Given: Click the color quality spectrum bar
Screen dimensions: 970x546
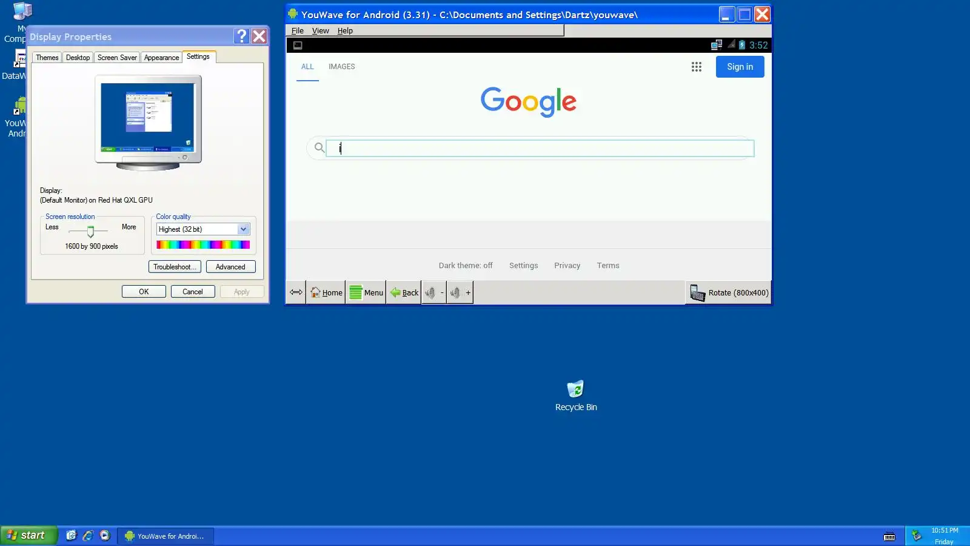Looking at the screenshot, I should point(203,245).
